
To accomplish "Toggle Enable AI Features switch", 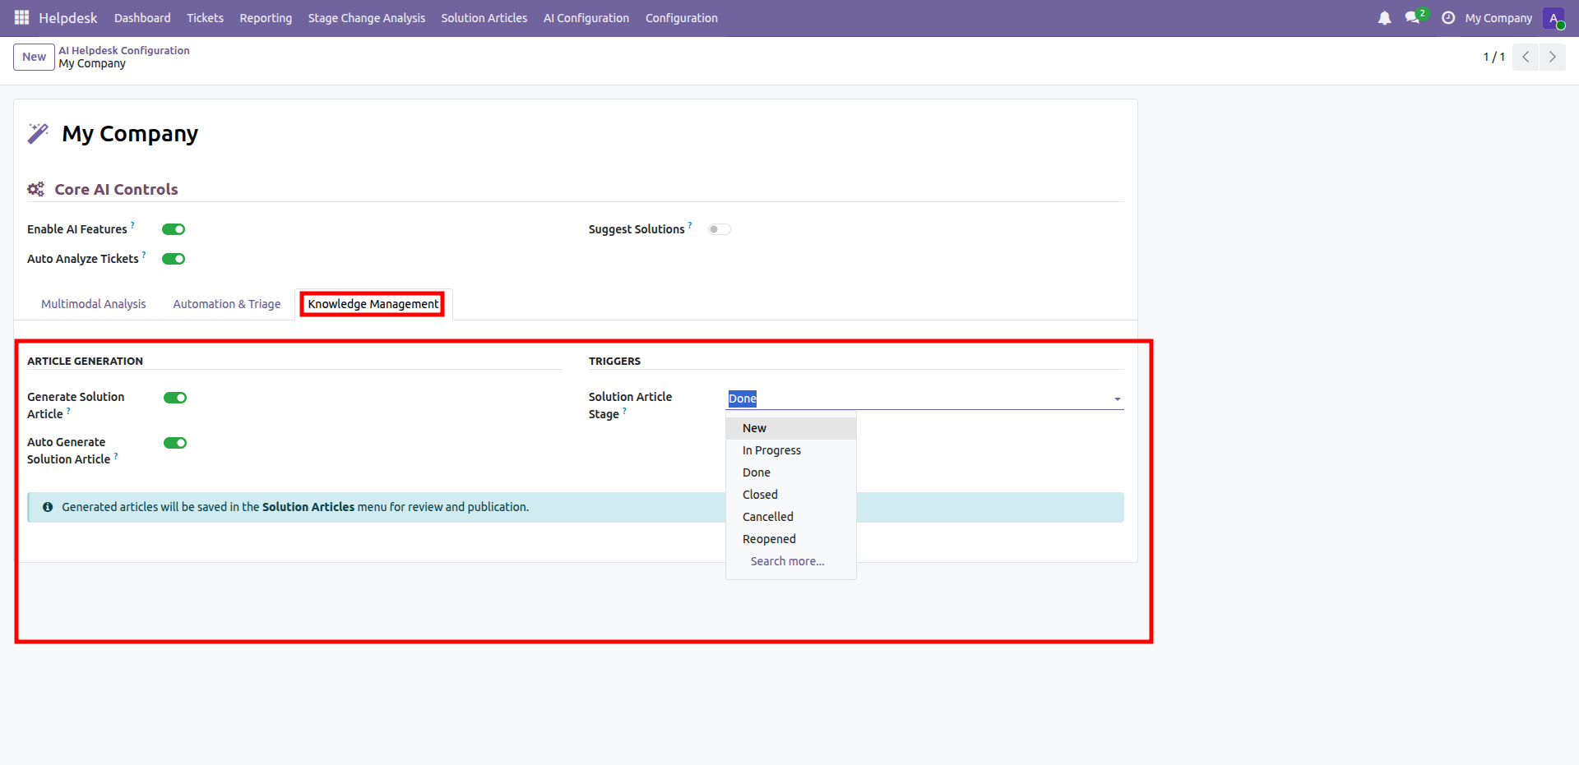I will tap(174, 229).
